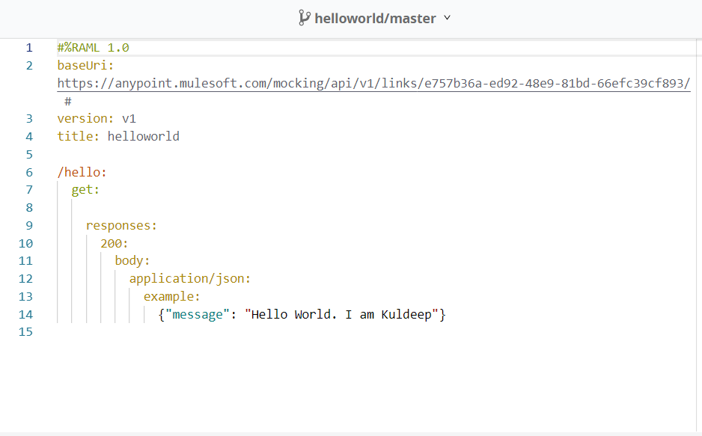
Task: Click the application/json: media type
Action: [190, 278]
